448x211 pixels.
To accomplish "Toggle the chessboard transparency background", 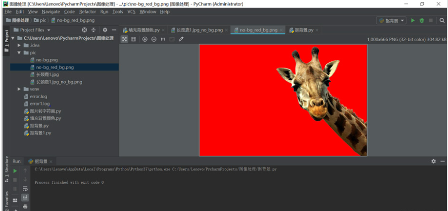I will tap(125, 39).
